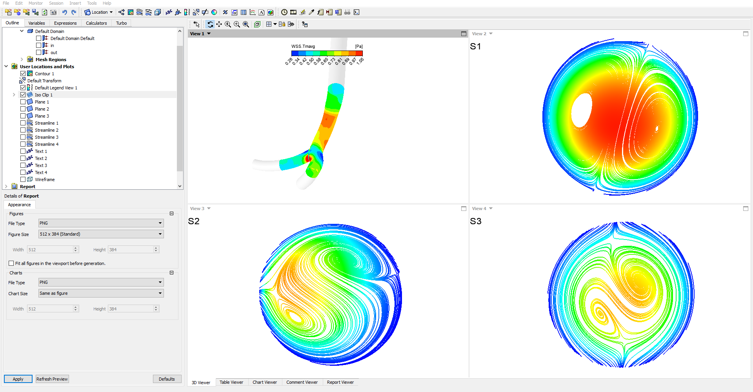The image size is (753, 392).
Task: Click the Refresh Preview button
Action: pyautogui.click(x=52, y=379)
